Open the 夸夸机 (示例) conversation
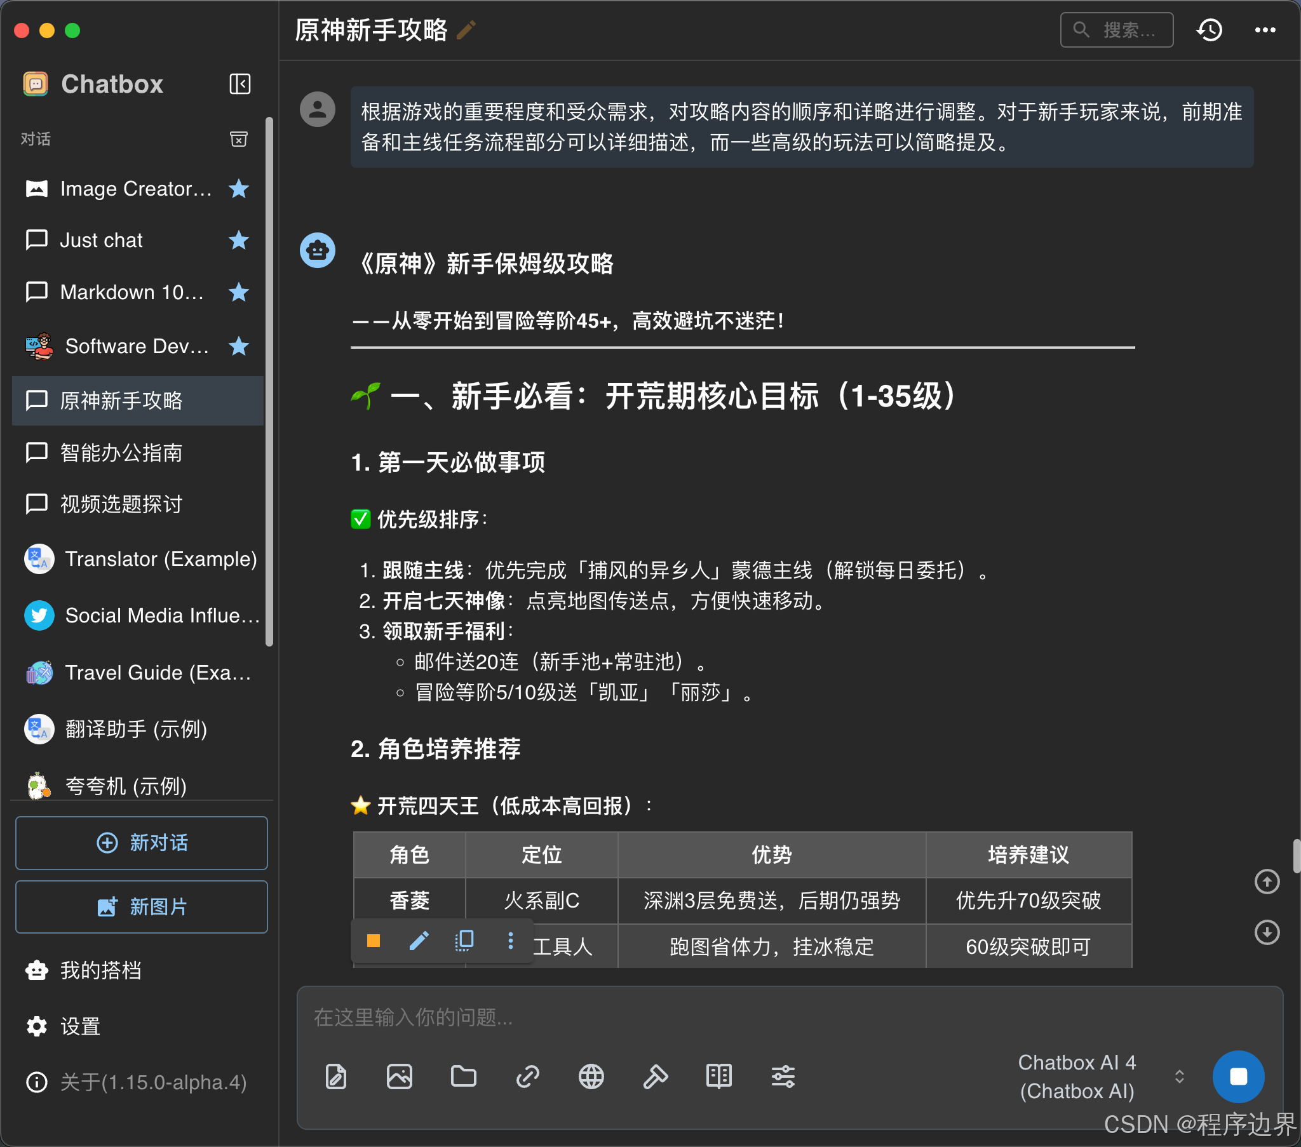 coord(137,786)
